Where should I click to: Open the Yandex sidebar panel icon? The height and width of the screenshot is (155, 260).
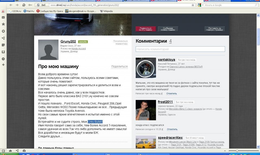pyautogui.click(x=3, y=11)
